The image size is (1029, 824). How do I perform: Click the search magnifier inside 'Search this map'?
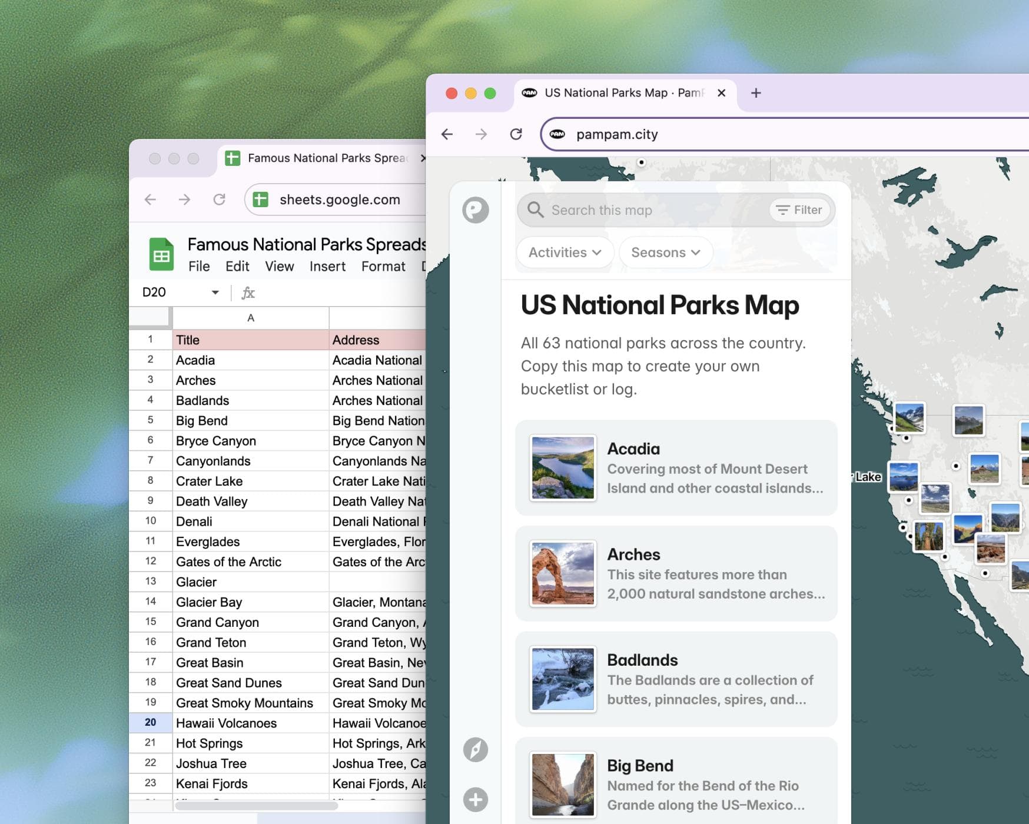tap(536, 210)
